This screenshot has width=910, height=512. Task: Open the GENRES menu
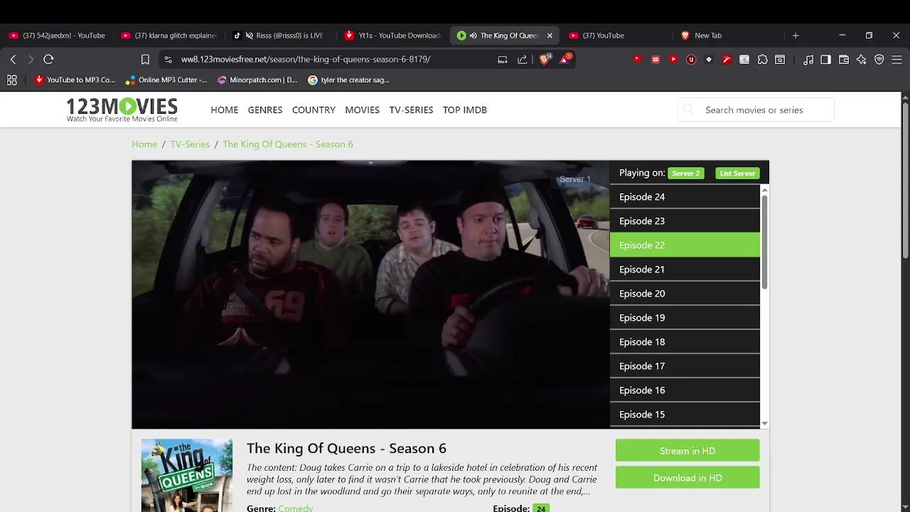(265, 110)
